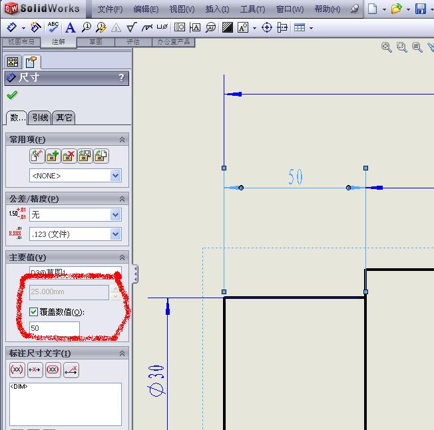Open the .123 (文件) precision dropdown
Screen dimensions: 434x430
(x=116, y=234)
